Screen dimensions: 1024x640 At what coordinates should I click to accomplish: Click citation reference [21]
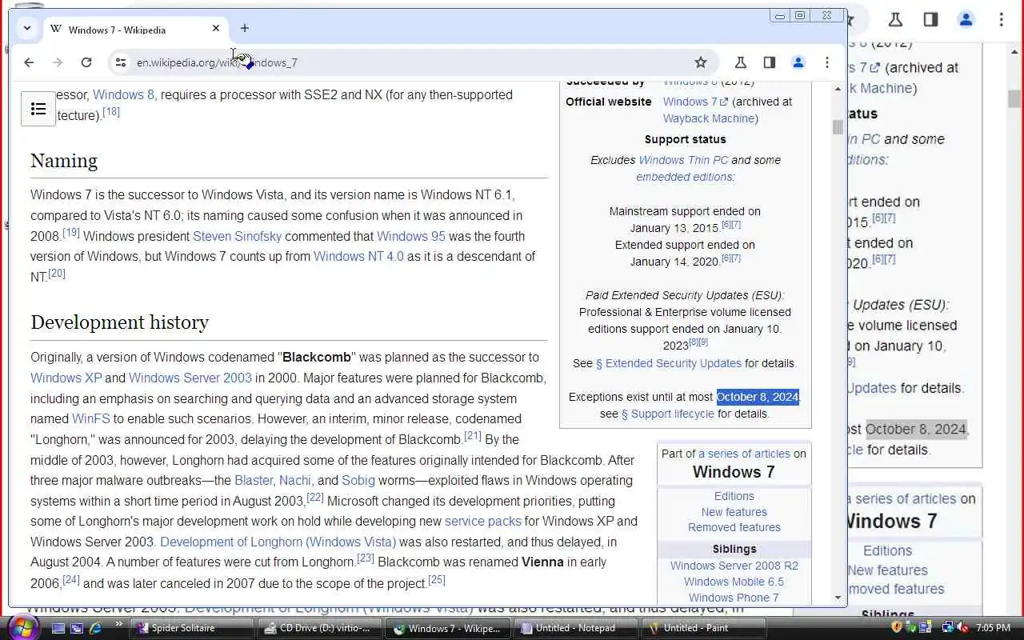coord(473,436)
